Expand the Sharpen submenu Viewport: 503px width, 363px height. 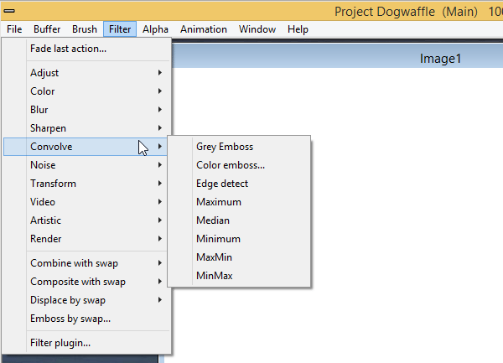[x=86, y=128]
